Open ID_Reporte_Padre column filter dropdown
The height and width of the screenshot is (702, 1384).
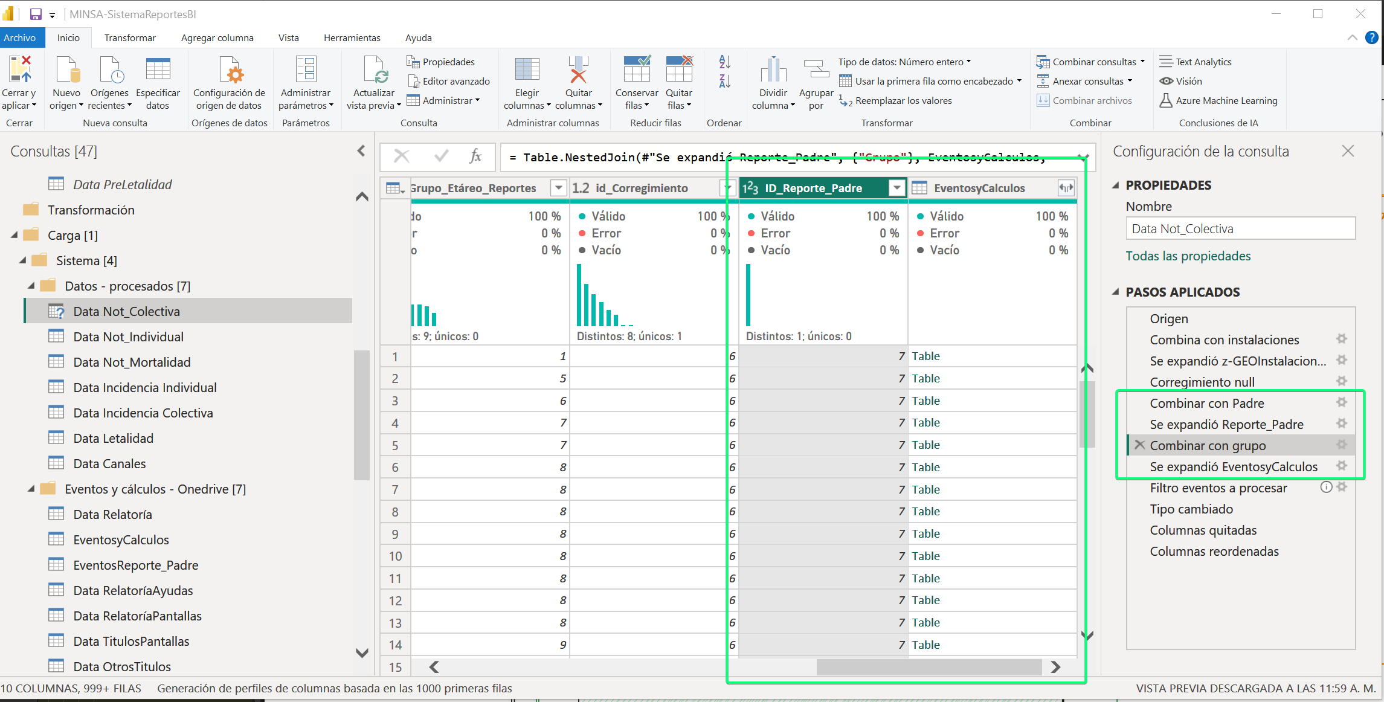coord(897,188)
